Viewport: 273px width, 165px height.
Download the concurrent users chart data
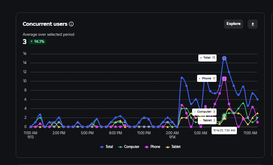253,24
